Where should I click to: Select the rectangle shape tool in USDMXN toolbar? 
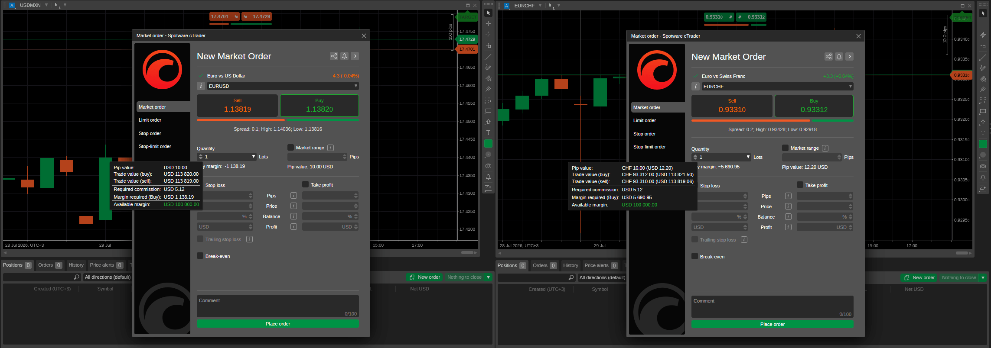[488, 111]
